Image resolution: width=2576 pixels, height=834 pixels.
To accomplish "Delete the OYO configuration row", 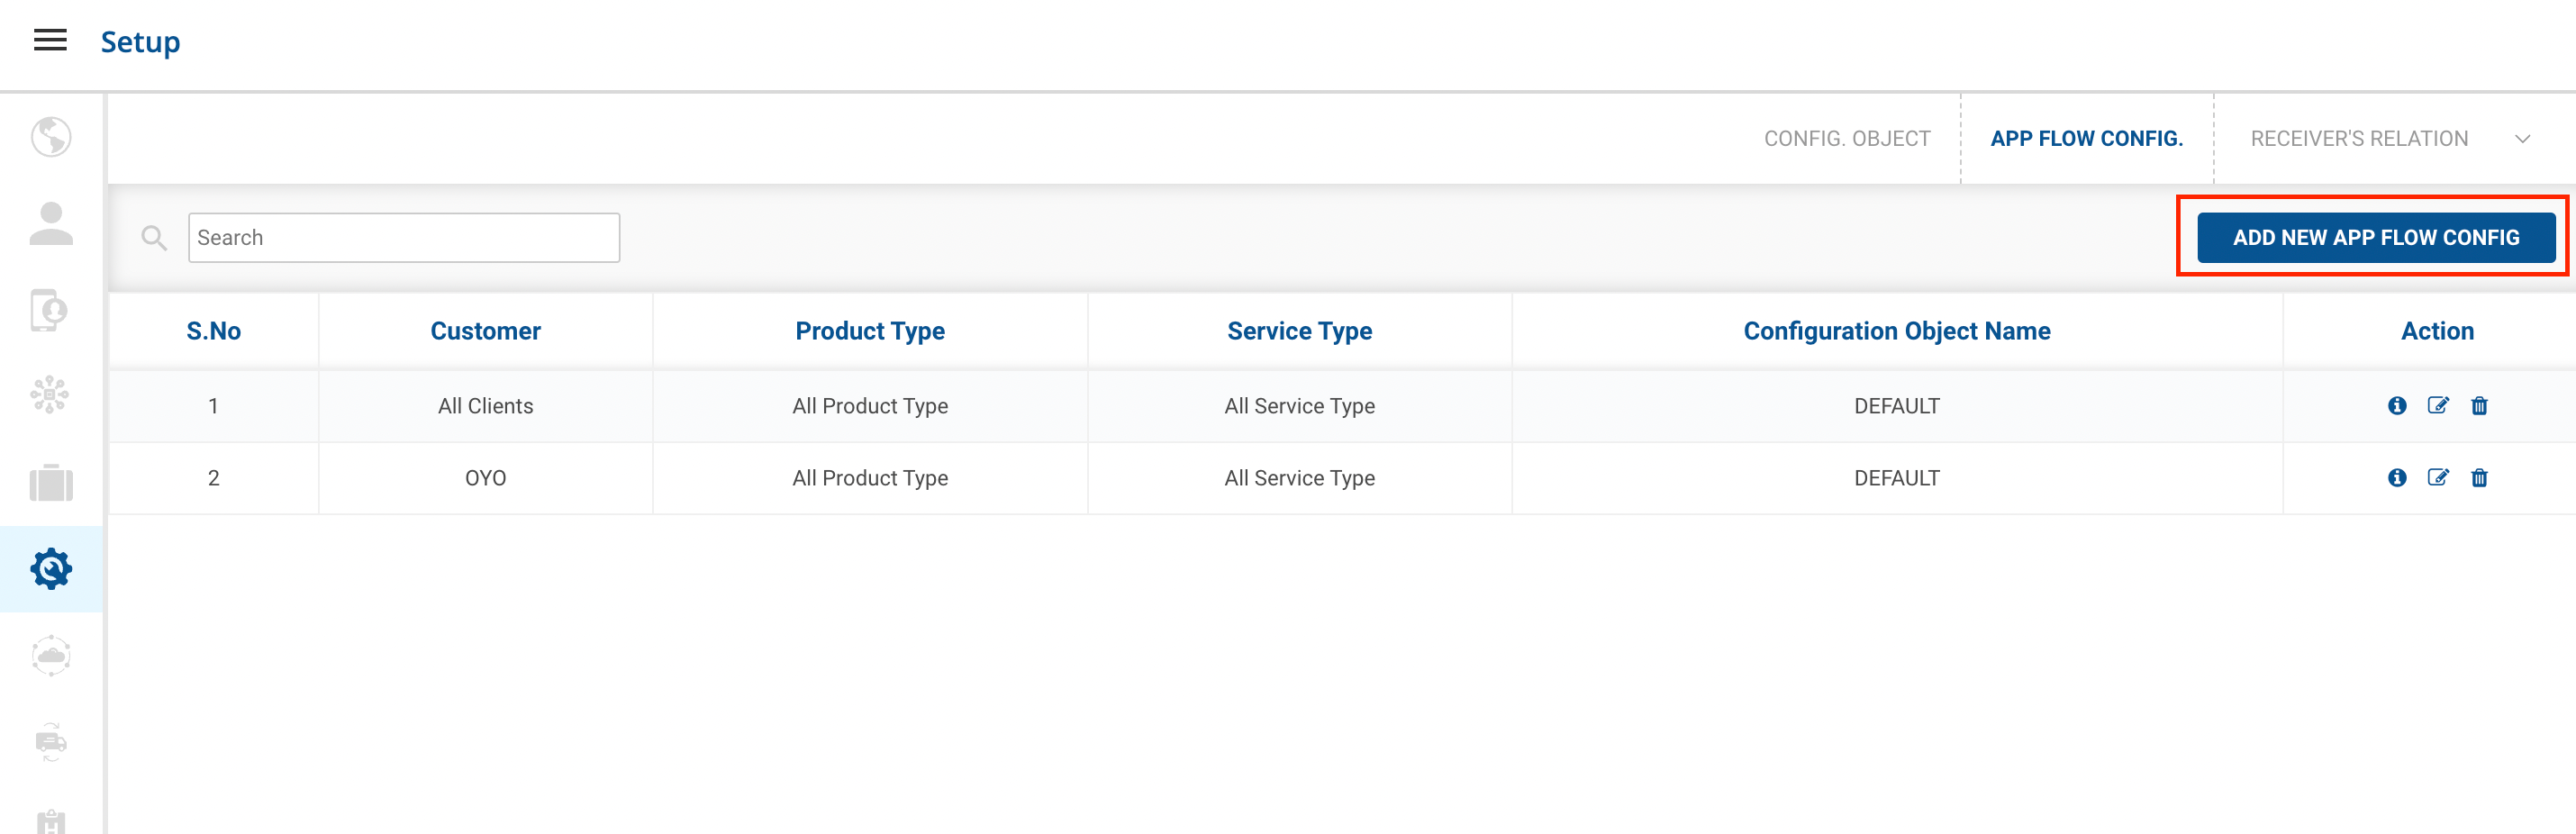I will pos(2479,478).
